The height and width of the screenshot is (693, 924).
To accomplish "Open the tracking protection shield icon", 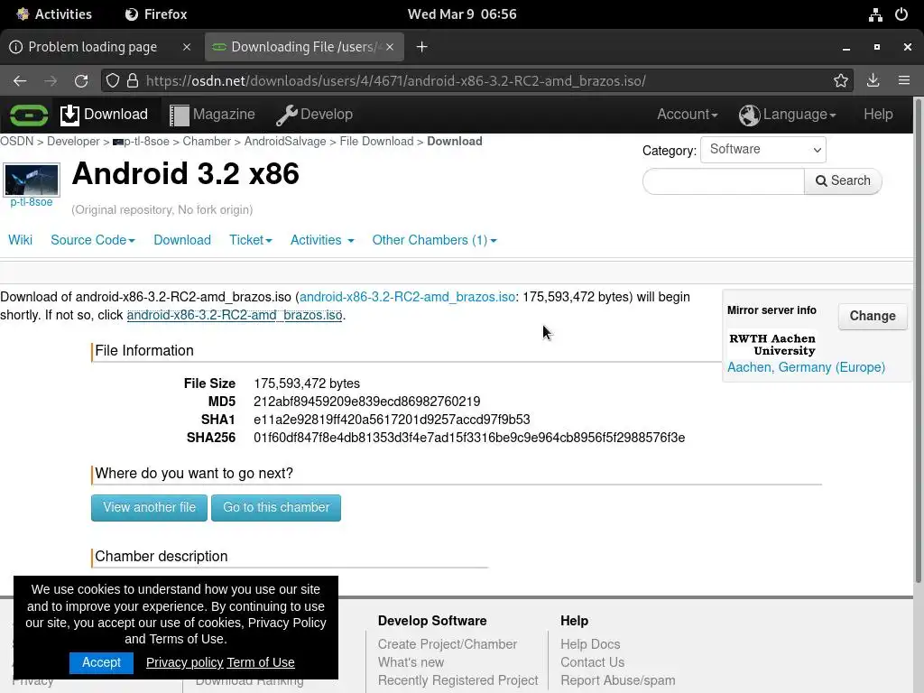I will [x=113, y=80].
